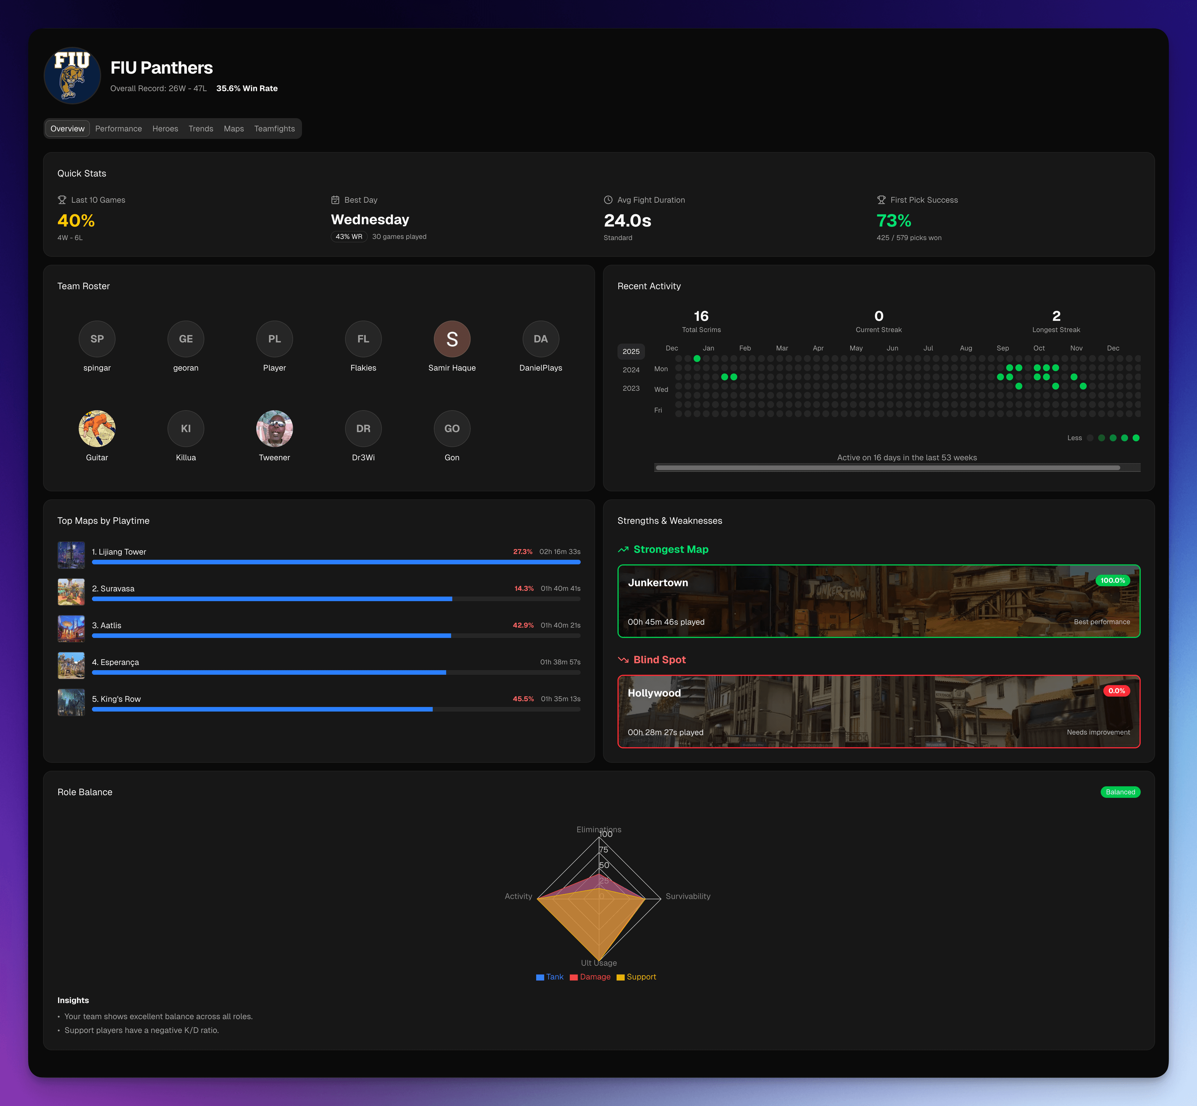
Task: Click the Balanced badge in Role Balance
Action: [x=1120, y=792]
